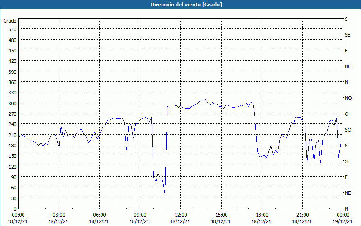Viewport: 361px width, 226px height.
Task: Select the 300 value on the degree axis
Action: 13,104
